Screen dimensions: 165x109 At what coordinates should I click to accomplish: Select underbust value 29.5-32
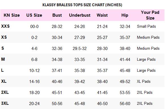click(x=80, y=49)
